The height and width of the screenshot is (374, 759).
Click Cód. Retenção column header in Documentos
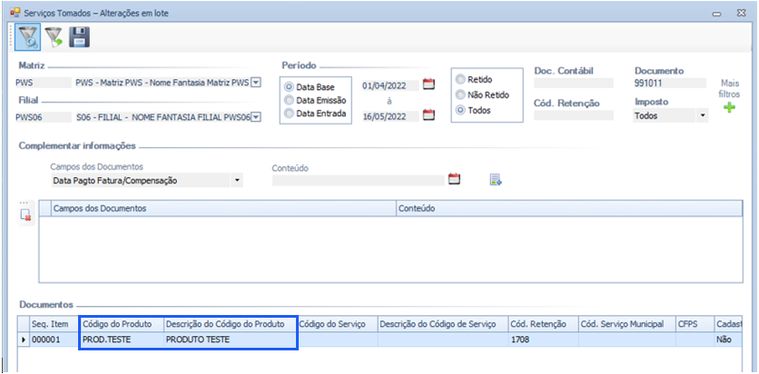click(x=543, y=324)
